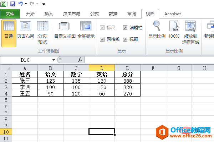
Task: Click the cell showing 388
Action: [127, 81]
